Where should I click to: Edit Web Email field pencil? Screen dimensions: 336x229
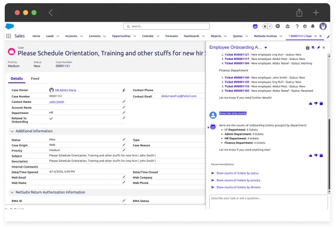pos(124,177)
